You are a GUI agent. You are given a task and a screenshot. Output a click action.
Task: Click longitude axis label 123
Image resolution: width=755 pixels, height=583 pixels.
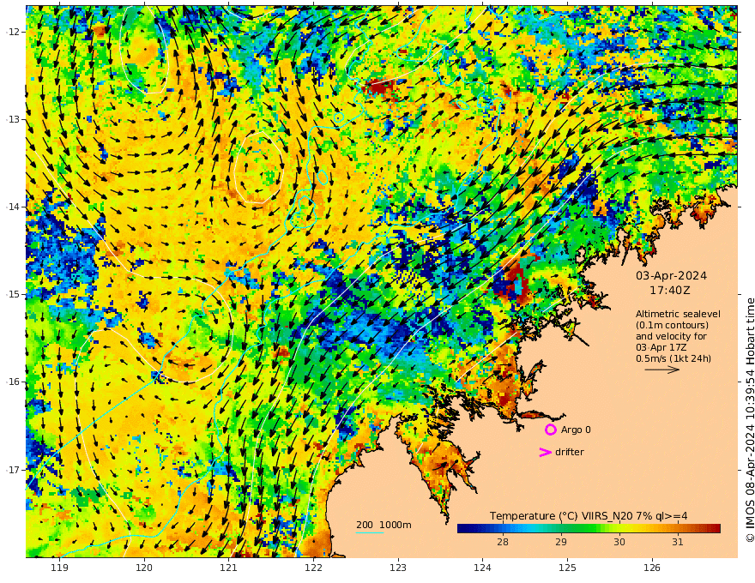tap(398, 568)
